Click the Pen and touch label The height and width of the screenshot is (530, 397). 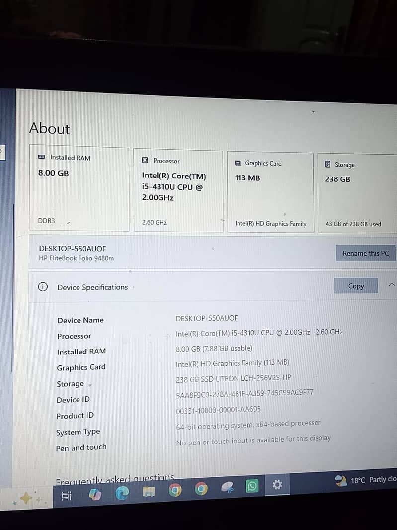click(81, 448)
